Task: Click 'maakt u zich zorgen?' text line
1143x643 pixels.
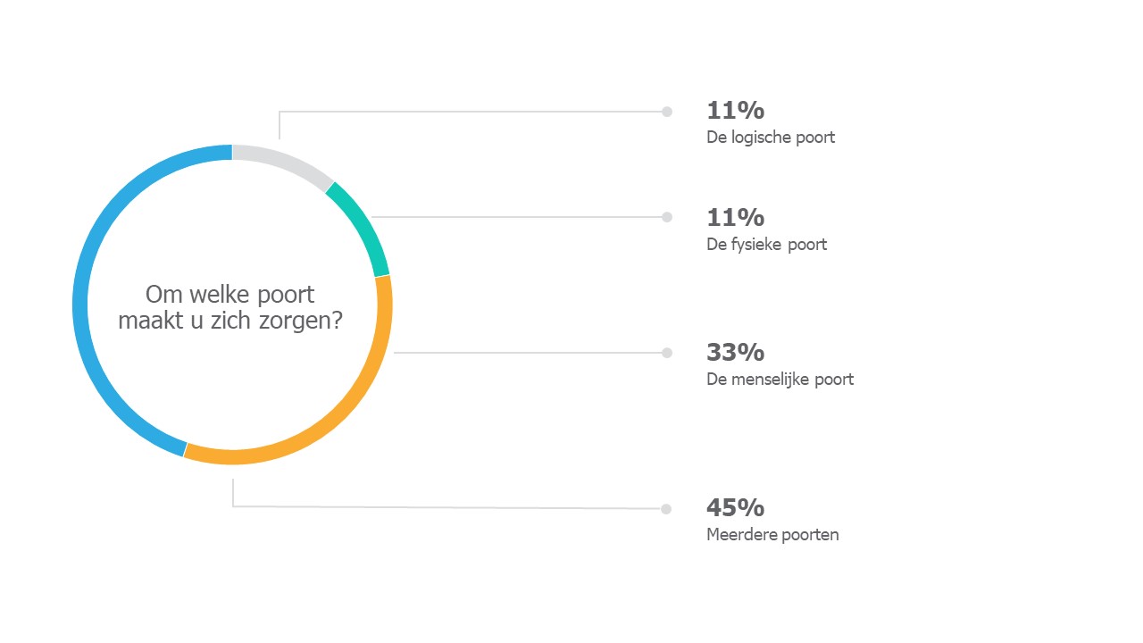Action: coord(230,321)
